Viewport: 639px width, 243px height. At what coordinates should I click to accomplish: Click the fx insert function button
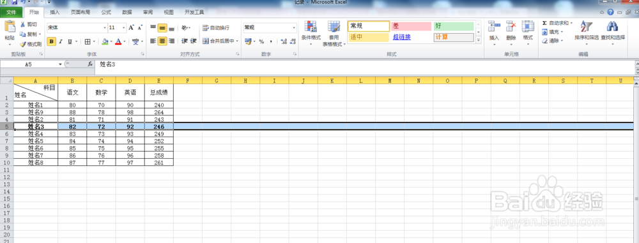pos(90,64)
